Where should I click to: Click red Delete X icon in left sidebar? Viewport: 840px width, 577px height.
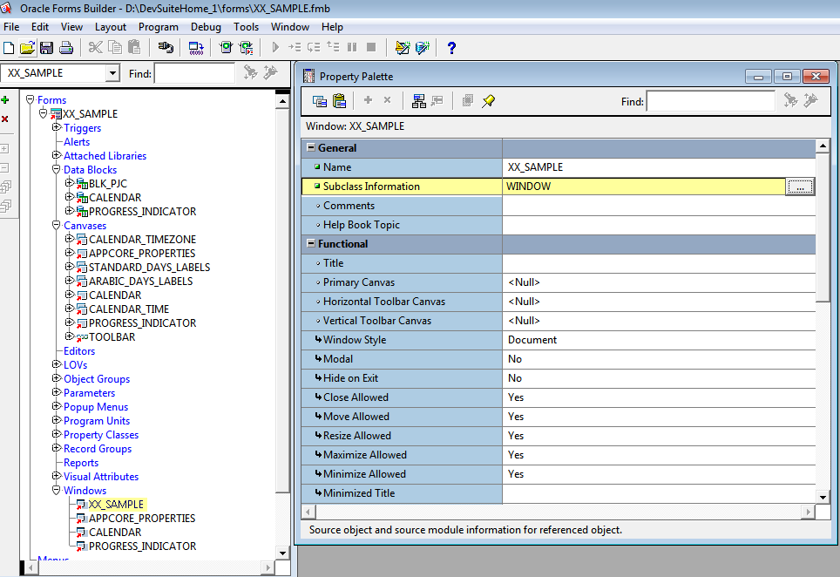point(5,119)
